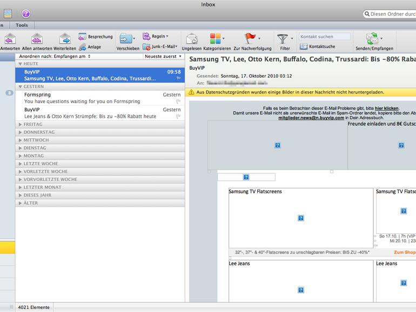416x312 pixels.
Task: Click the BuyVIP sender name in header
Action: point(197,68)
